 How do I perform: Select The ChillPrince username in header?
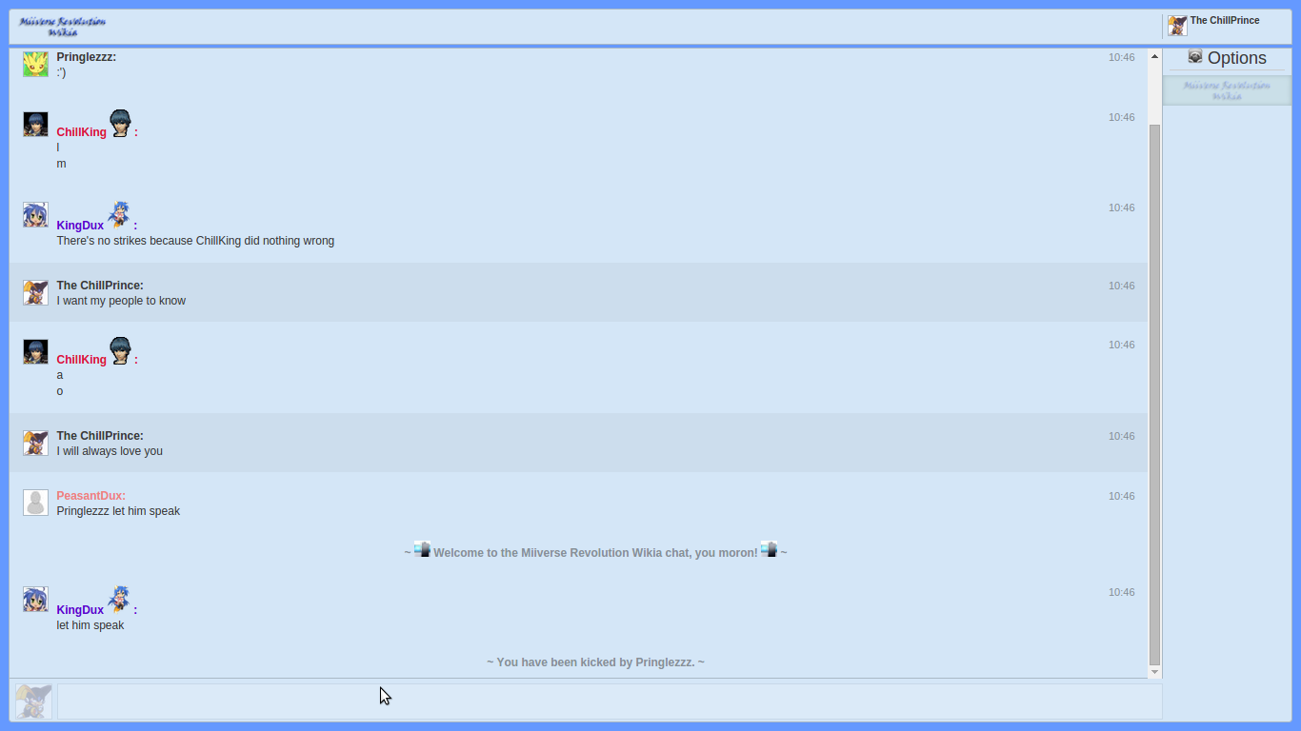click(1225, 20)
